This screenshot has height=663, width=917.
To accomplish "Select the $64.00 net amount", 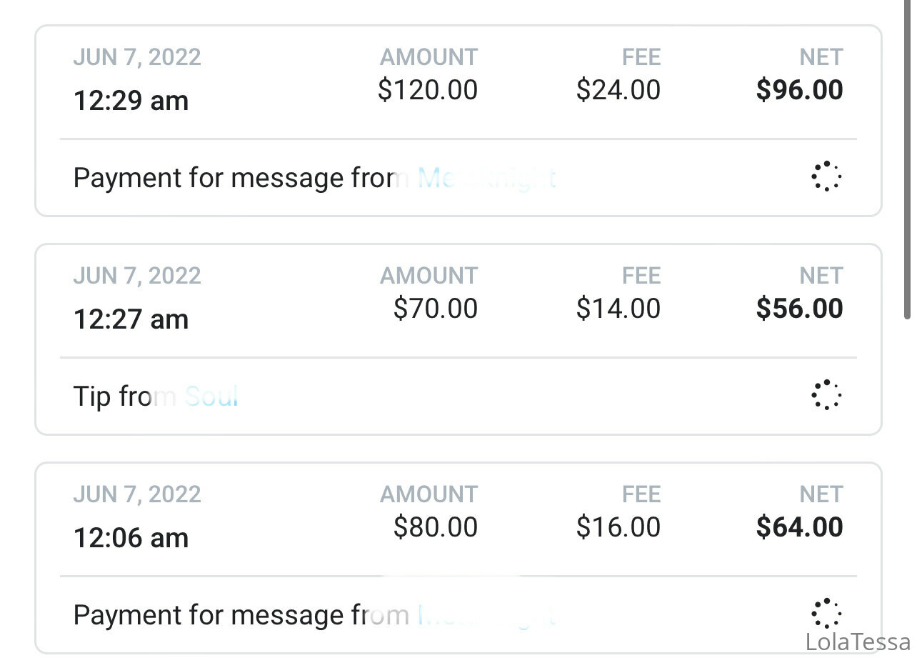I will point(800,527).
